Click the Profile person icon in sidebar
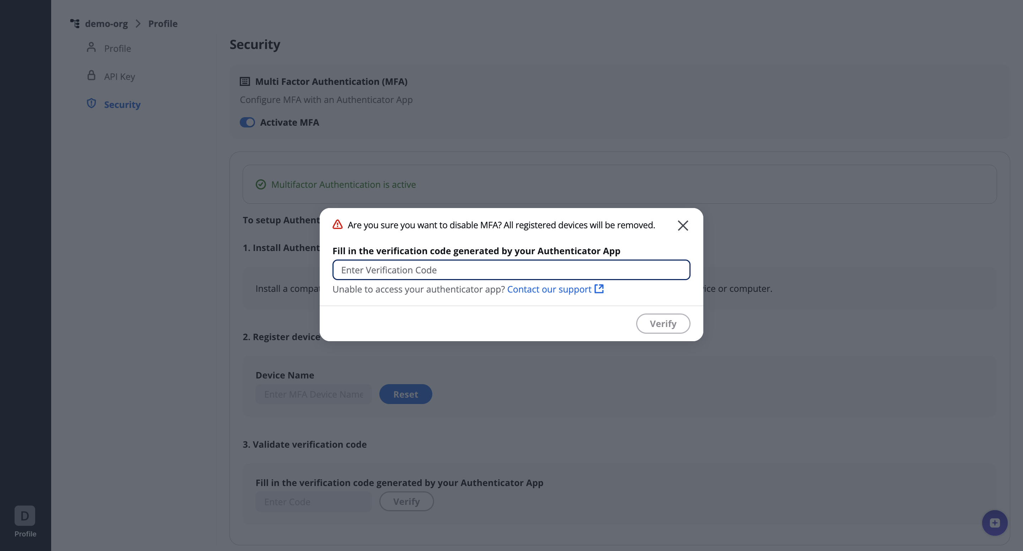The height and width of the screenshot is (551, 1023). pos(91,48)
